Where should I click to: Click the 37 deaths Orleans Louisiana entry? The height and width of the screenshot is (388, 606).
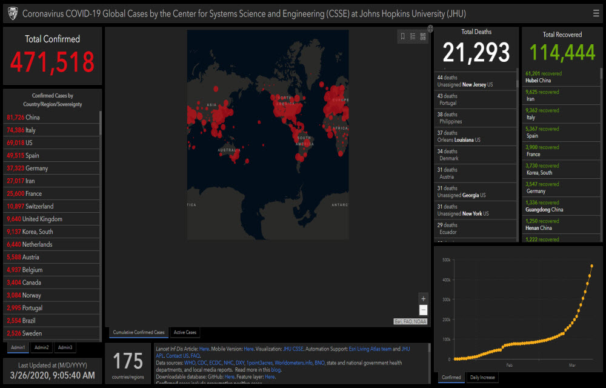point(475,136)
